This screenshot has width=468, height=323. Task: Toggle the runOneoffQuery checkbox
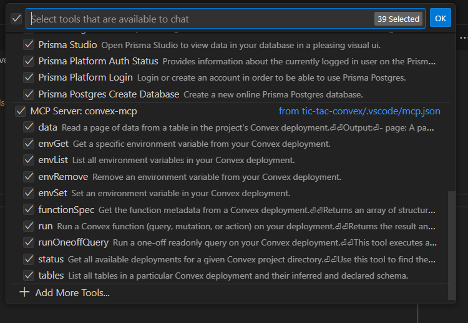pyautogui.click(x=29, y=242)
